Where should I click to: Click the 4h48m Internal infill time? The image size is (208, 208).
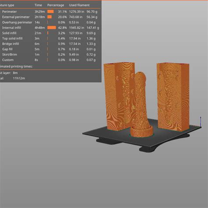pos(39,28)
